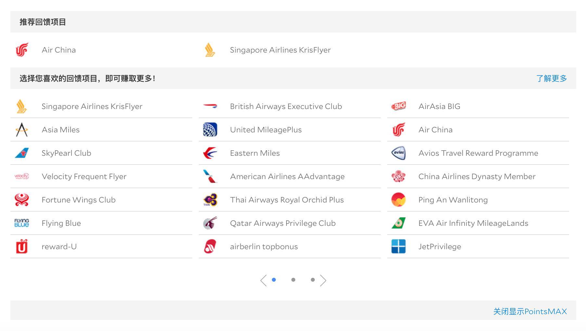The image size is (586, 331).
Task: Select the JetPrivilege blue square logo
Action: pyautogui.click(x=399, y=247)
